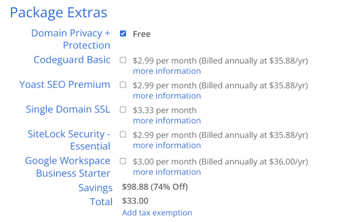Click the Google Workspace Business Starter label
343x222 pixels.
(68, 167)
